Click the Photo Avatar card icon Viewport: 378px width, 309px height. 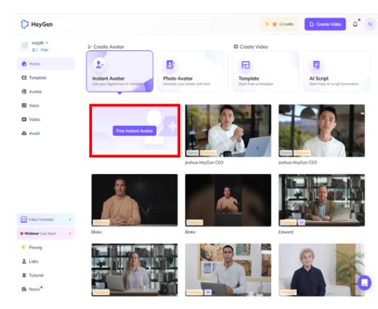click(170, 65)
